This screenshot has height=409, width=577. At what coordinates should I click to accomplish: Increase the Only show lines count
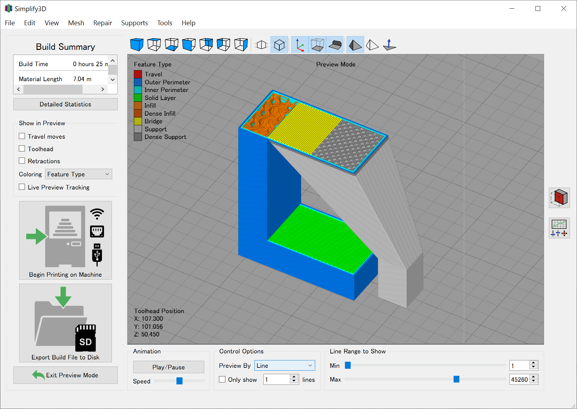coord(294,377)
